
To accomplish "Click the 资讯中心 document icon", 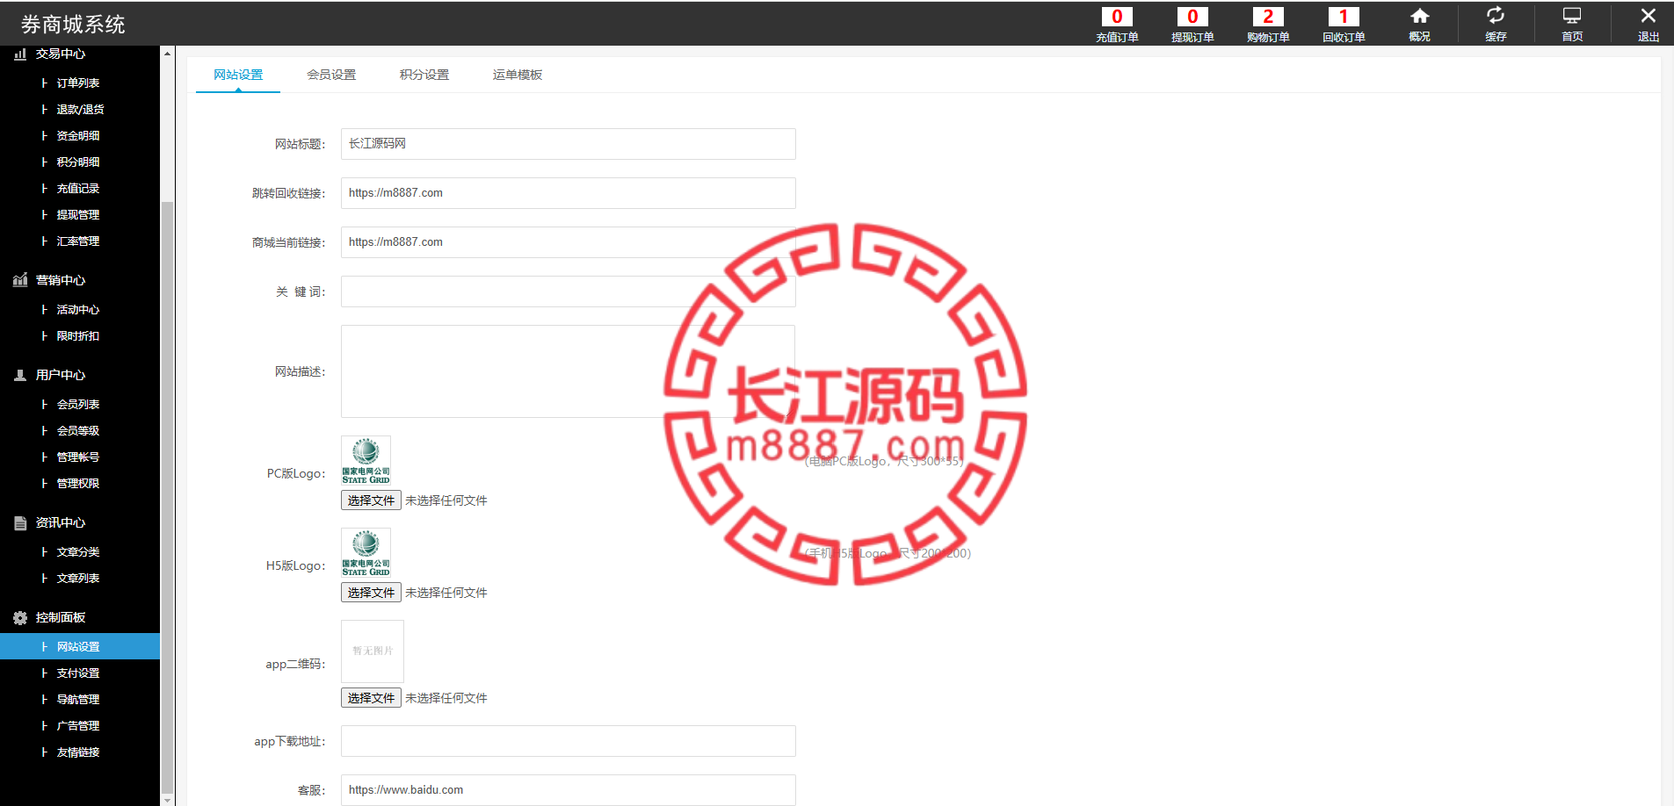I will point(20,522).
